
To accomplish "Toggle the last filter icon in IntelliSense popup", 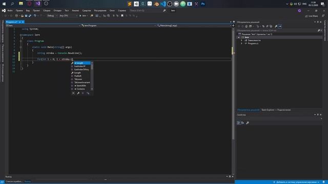I will [88, 93].
